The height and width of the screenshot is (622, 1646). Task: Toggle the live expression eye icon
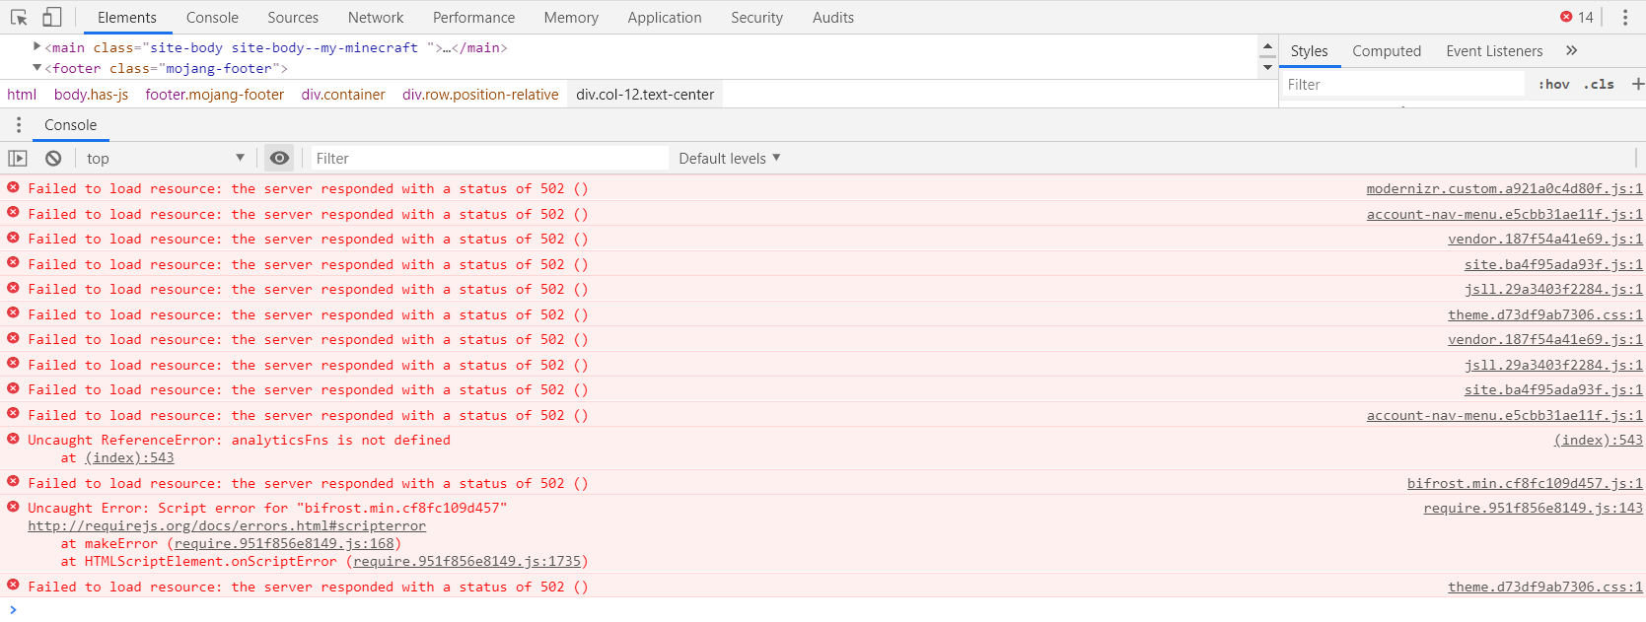pos(280,158)
